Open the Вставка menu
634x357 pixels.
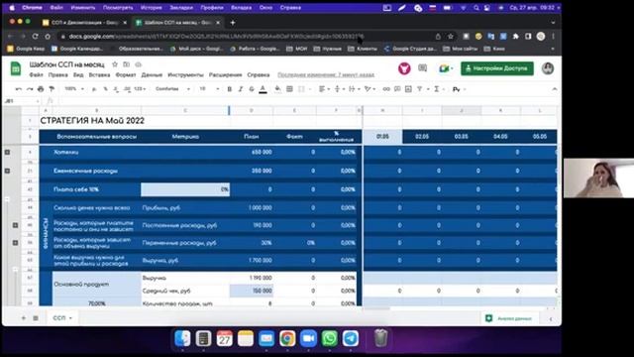(x=99, y=75)
